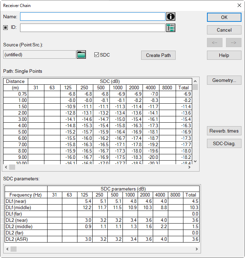
Task: Uncheck the SDC checkbox
Action: coord(96,55)
